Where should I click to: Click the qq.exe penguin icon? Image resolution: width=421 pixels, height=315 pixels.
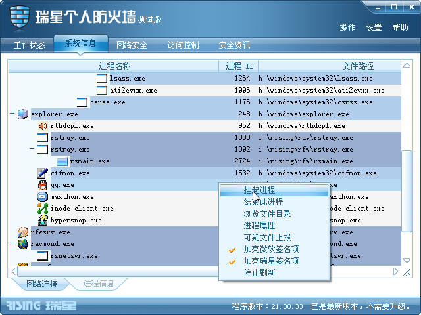(43, 185)
